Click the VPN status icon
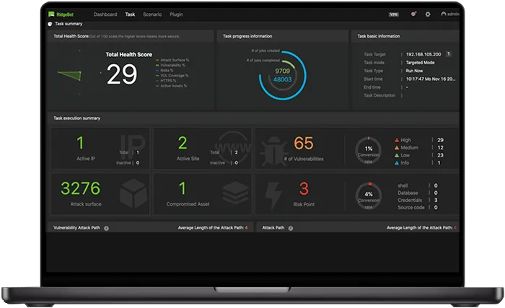This screenshot has height=308, width=505. (x=394, y=14)
